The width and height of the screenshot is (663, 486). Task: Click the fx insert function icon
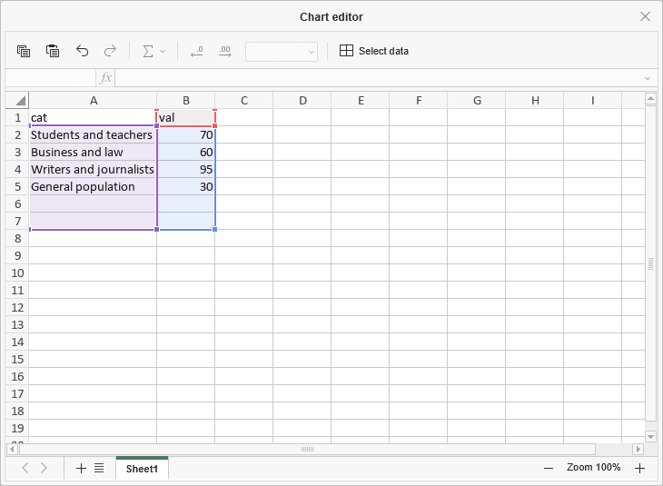click(106, 78)
